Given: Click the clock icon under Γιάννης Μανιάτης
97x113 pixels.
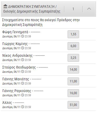Looking at the screenshot, I should (x=23, y=83).
